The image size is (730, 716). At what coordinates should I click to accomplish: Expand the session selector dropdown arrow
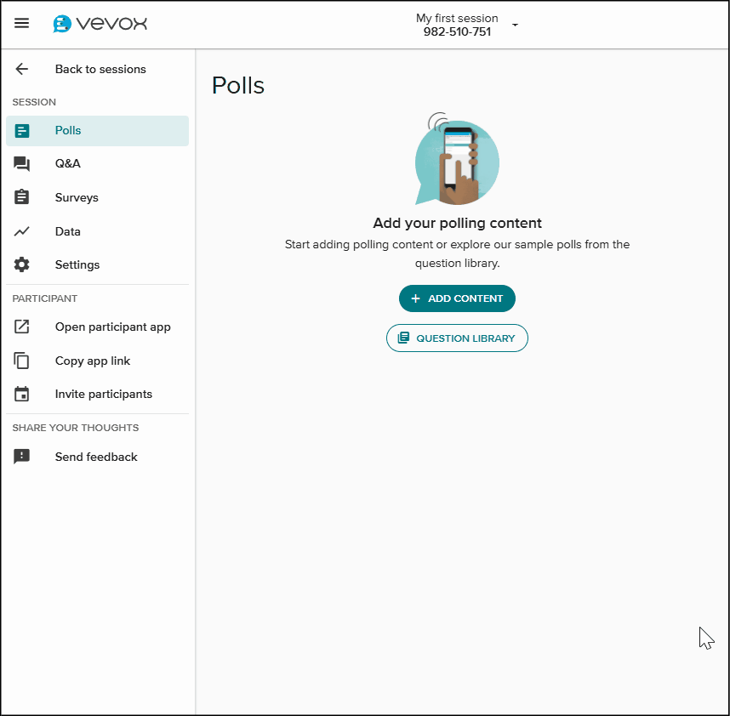pyautogui.click(x=515, y=26)
